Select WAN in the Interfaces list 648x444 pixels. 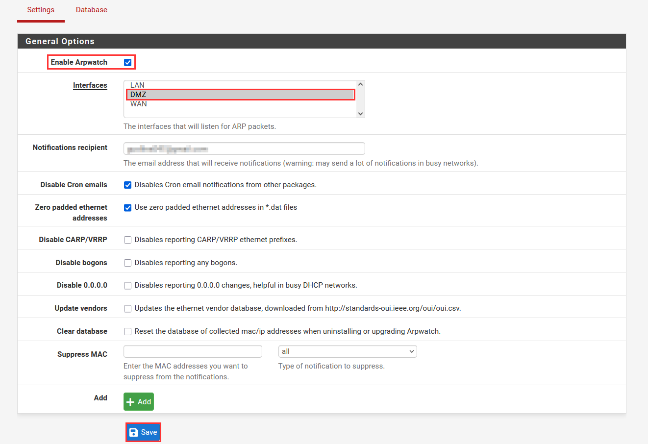(139, 104)
